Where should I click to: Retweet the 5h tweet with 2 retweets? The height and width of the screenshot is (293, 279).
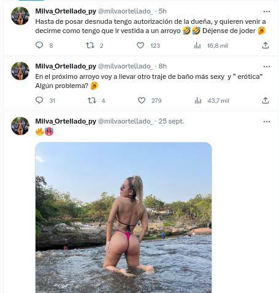[x=90, y=45]
